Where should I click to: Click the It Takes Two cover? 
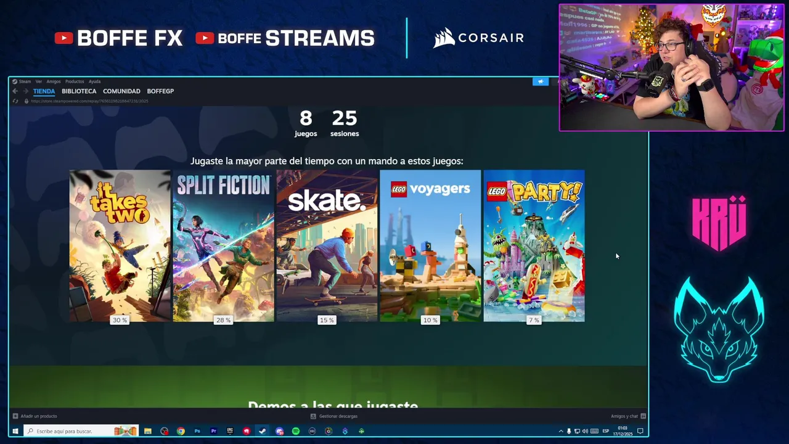point(120,245)
